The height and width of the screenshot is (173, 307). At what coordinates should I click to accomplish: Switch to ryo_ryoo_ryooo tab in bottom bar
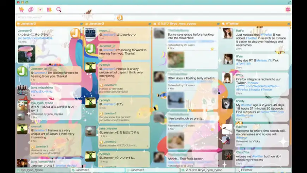pos(43,170)
